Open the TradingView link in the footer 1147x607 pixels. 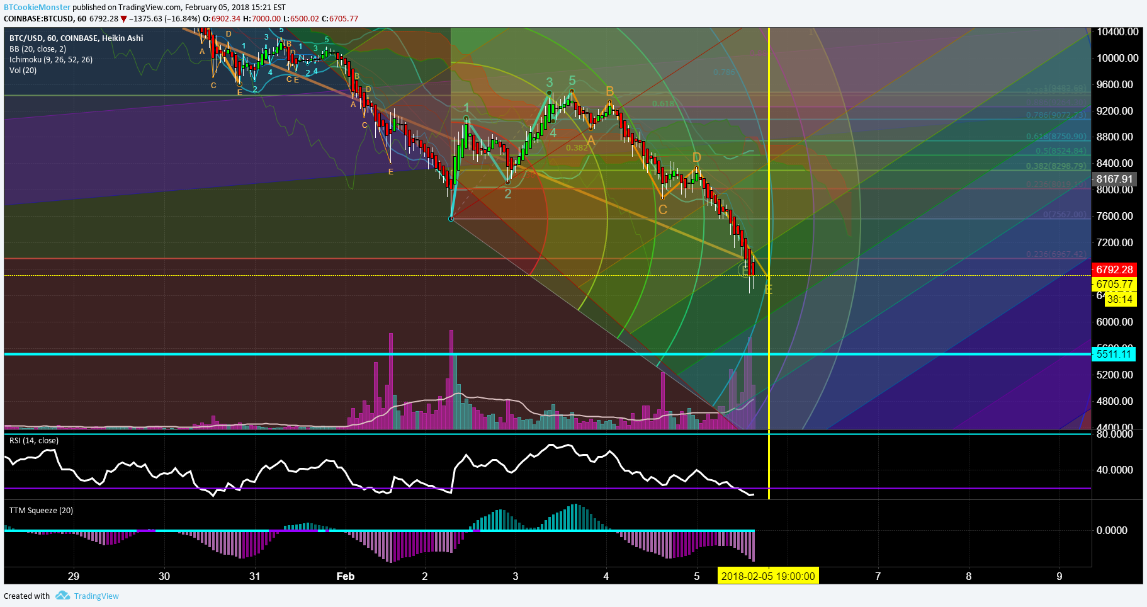[96, 596]
